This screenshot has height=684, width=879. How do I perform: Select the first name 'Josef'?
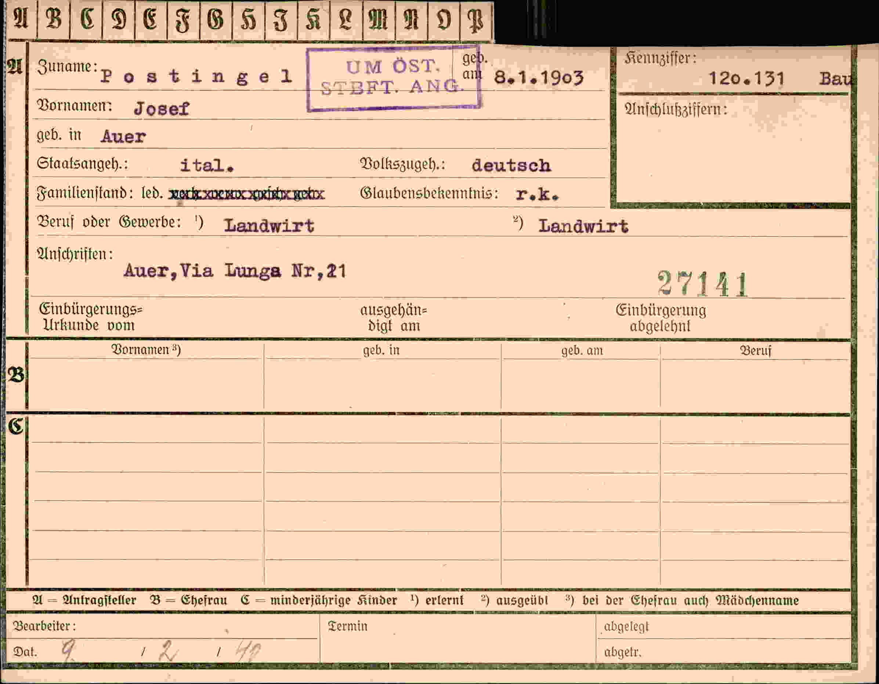[162, 109]
